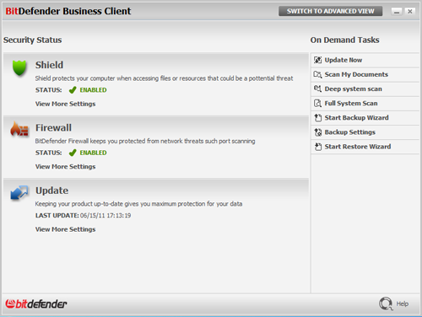Image resolution: width=422 pixels, height=317 pixels.
Task: Open View More Settings under Shield
Action: (65, 104)
